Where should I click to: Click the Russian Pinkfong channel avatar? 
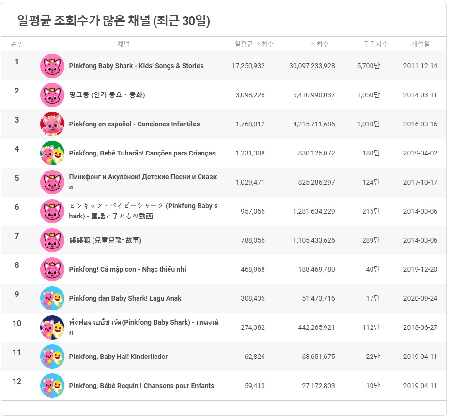click(52, 182)
